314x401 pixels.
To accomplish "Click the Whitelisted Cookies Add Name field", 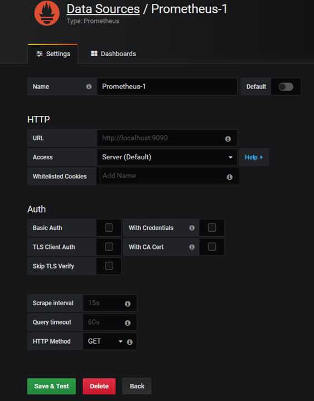I will click(x=168, y=176).
